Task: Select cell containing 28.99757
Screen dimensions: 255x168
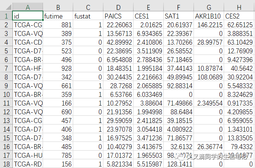Action: [209, 42]
